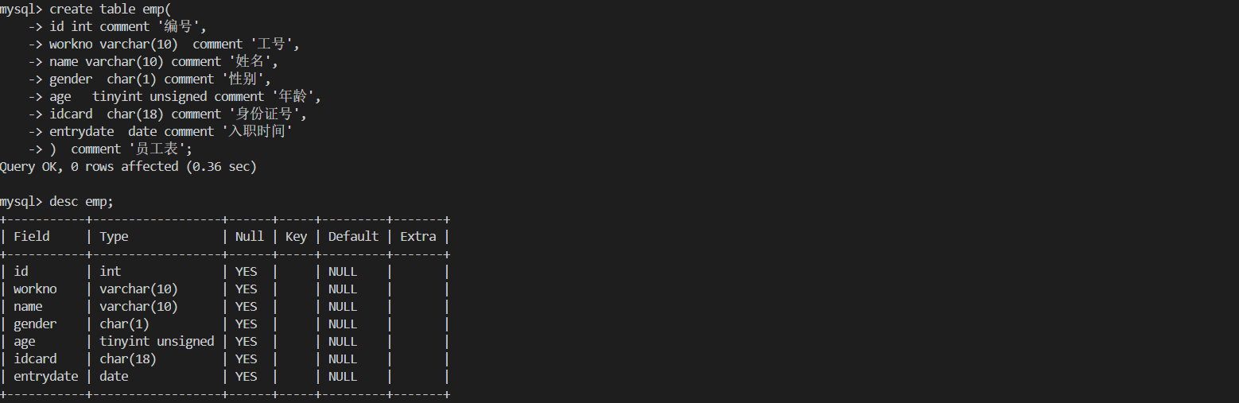Click 'YES' in the gender row
Image resolution: width=1239 pixels, height=403 pixels.
click(x=247, y=324)
